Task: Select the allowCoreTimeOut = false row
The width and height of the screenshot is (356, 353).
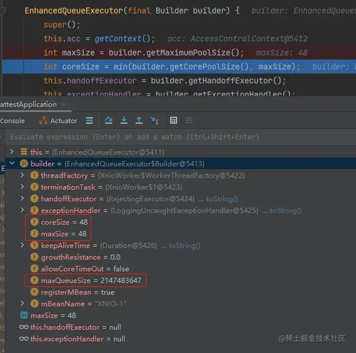Action: [x=180, y=269]
